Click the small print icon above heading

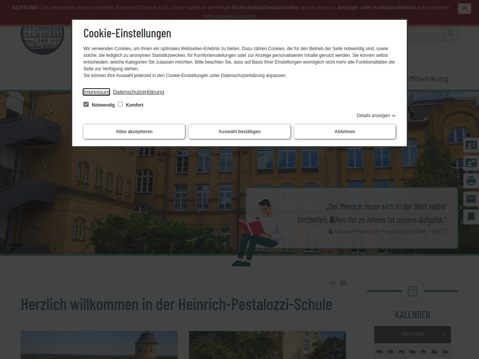(x=343, y=283)
